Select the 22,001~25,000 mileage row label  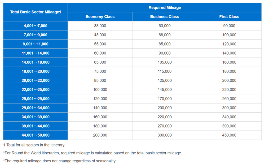[36, 90]
